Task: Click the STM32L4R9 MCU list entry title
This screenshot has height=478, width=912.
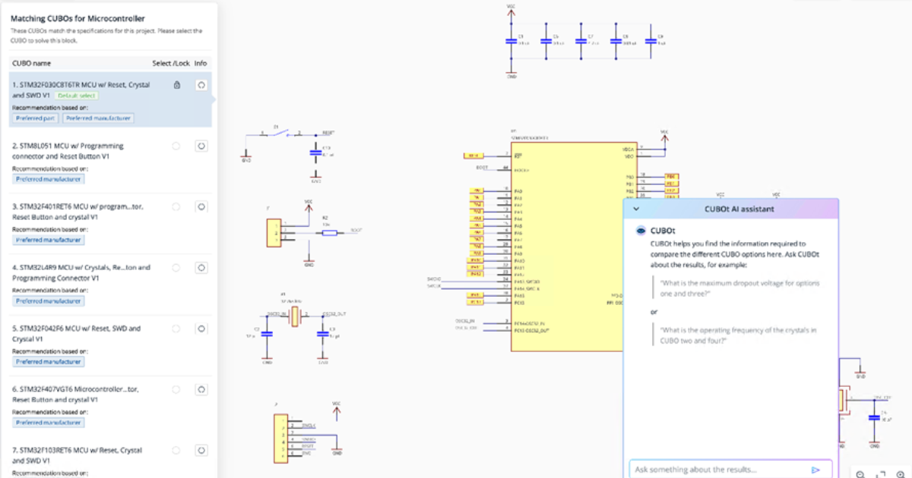Action: coord(81,272)
